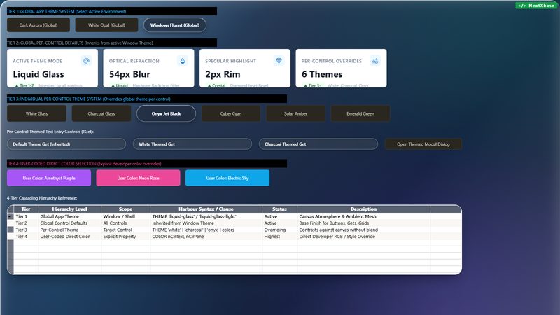
Task: Click the All Controls scope cell
Action: click(126, 223)
